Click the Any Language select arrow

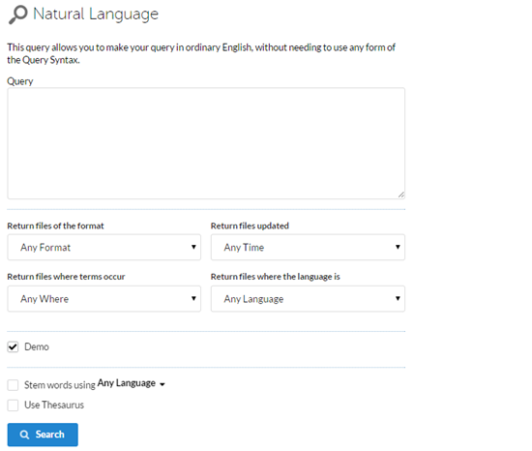398,298
